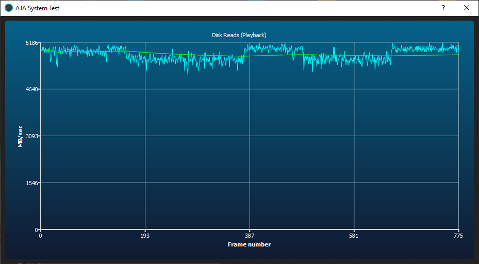479x264 pixels.
Task: Click the 3093 value on the vertical axis
Action: click(x=32, y=136)
